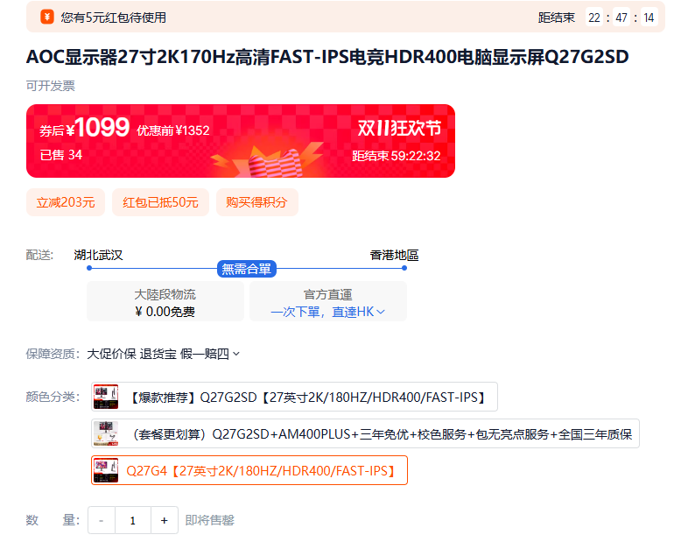Click the 香港地區 destination label
Screen dimensions: 674x556
click(394, 255)
